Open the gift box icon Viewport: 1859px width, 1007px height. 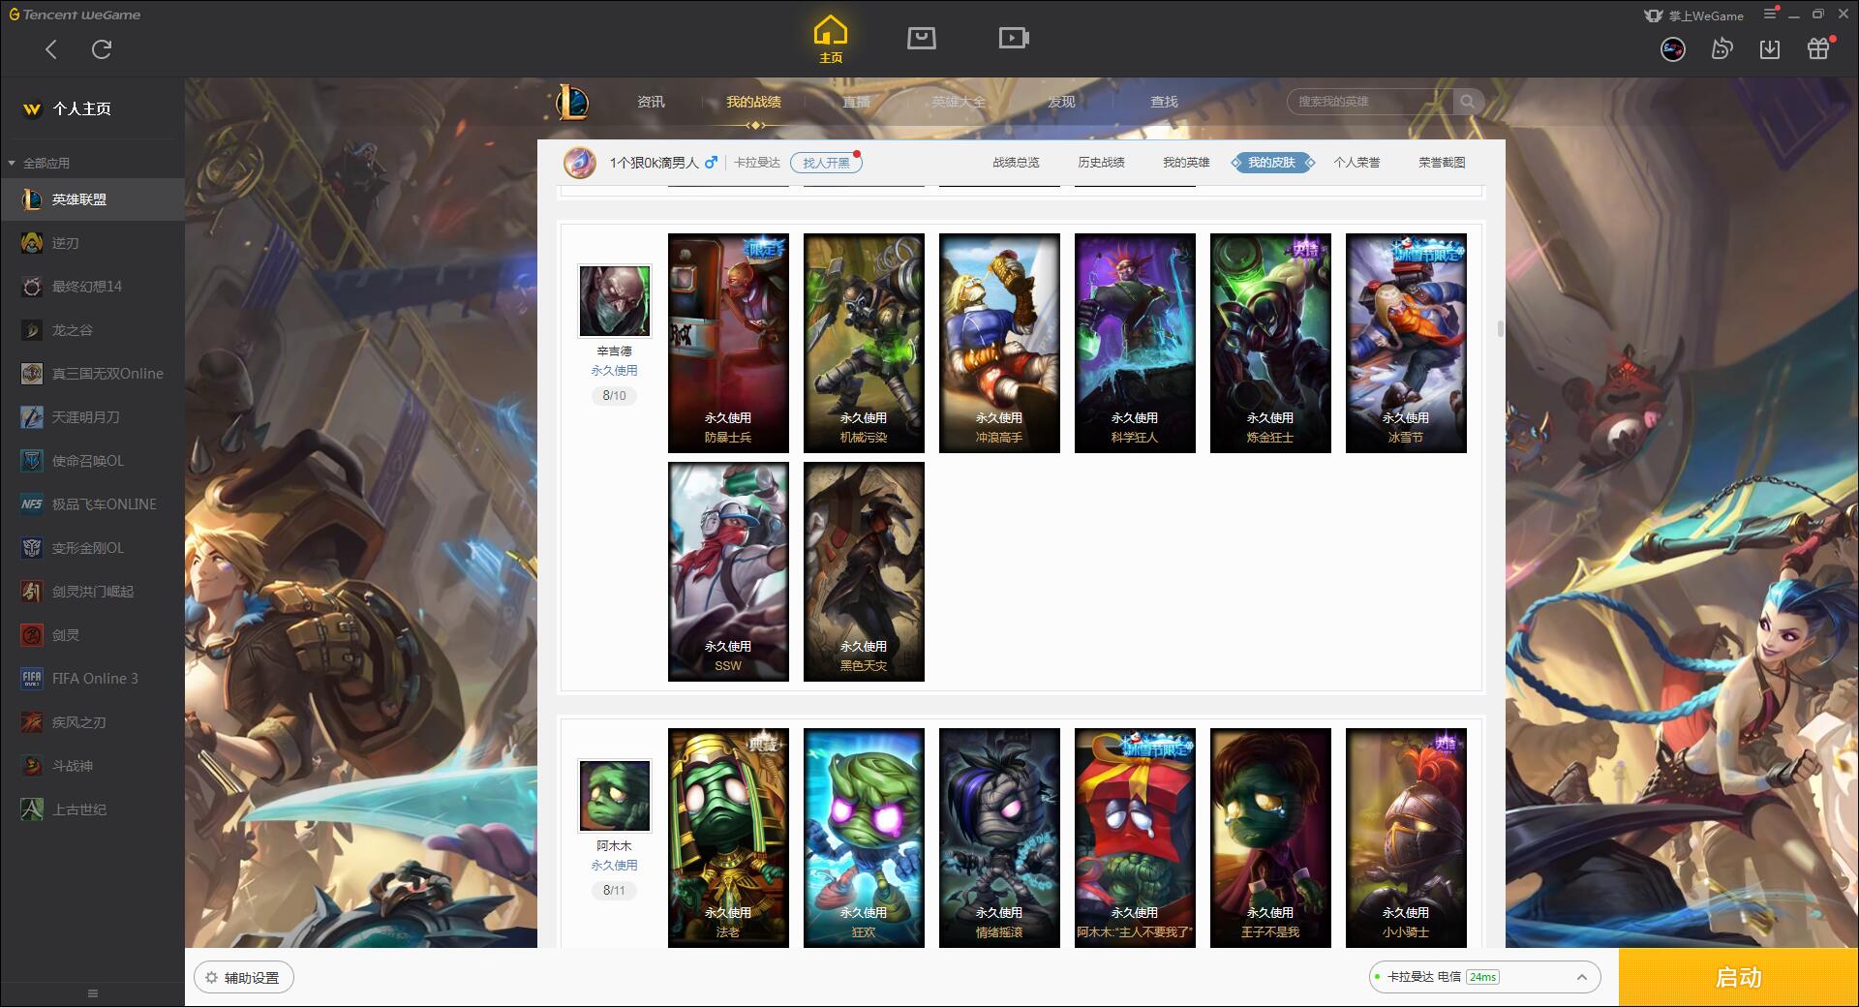[1818, 49]
